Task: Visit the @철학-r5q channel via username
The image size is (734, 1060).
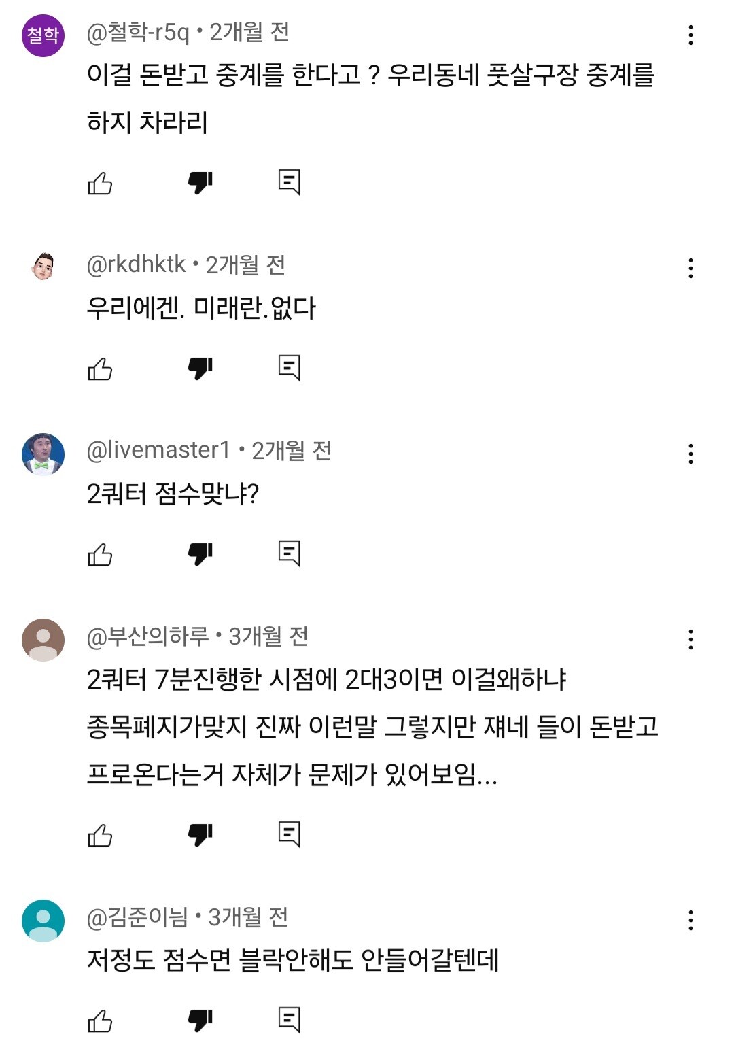Action: [x=138, y=32]
